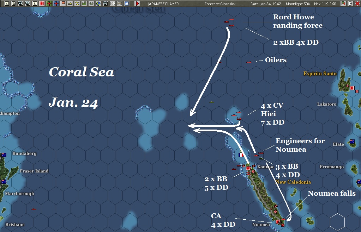Click the 'Forecast: Clear sky' status text
The height and width of the screenshot is (232, 361).
(x=220, y=4)
